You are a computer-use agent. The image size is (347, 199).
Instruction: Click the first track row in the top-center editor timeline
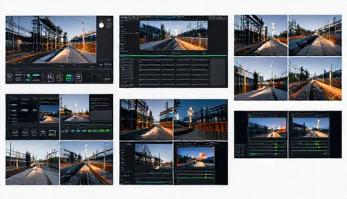point(174,60)
